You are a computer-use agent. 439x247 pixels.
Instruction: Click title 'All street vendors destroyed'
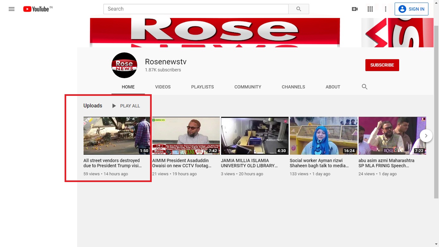(112, 163)
